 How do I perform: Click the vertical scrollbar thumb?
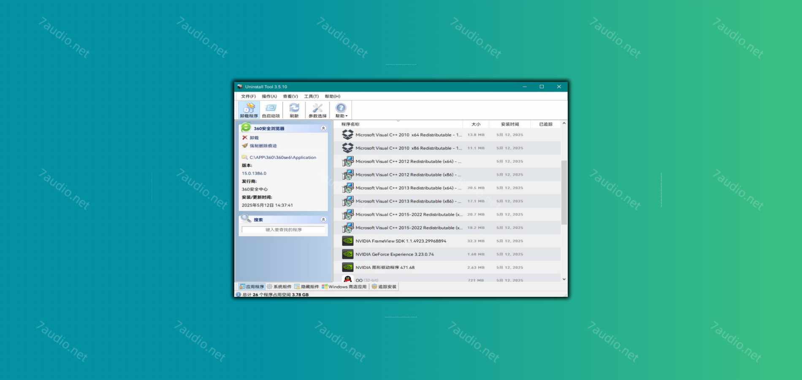[x=564, y=193]
